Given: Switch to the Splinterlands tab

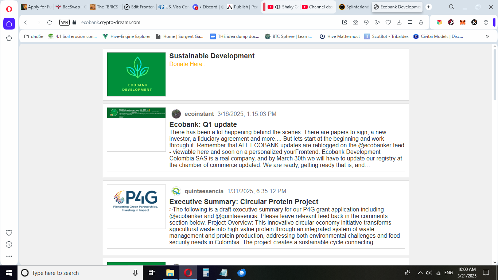Looking at the screenshot, I should coord(354,7).
